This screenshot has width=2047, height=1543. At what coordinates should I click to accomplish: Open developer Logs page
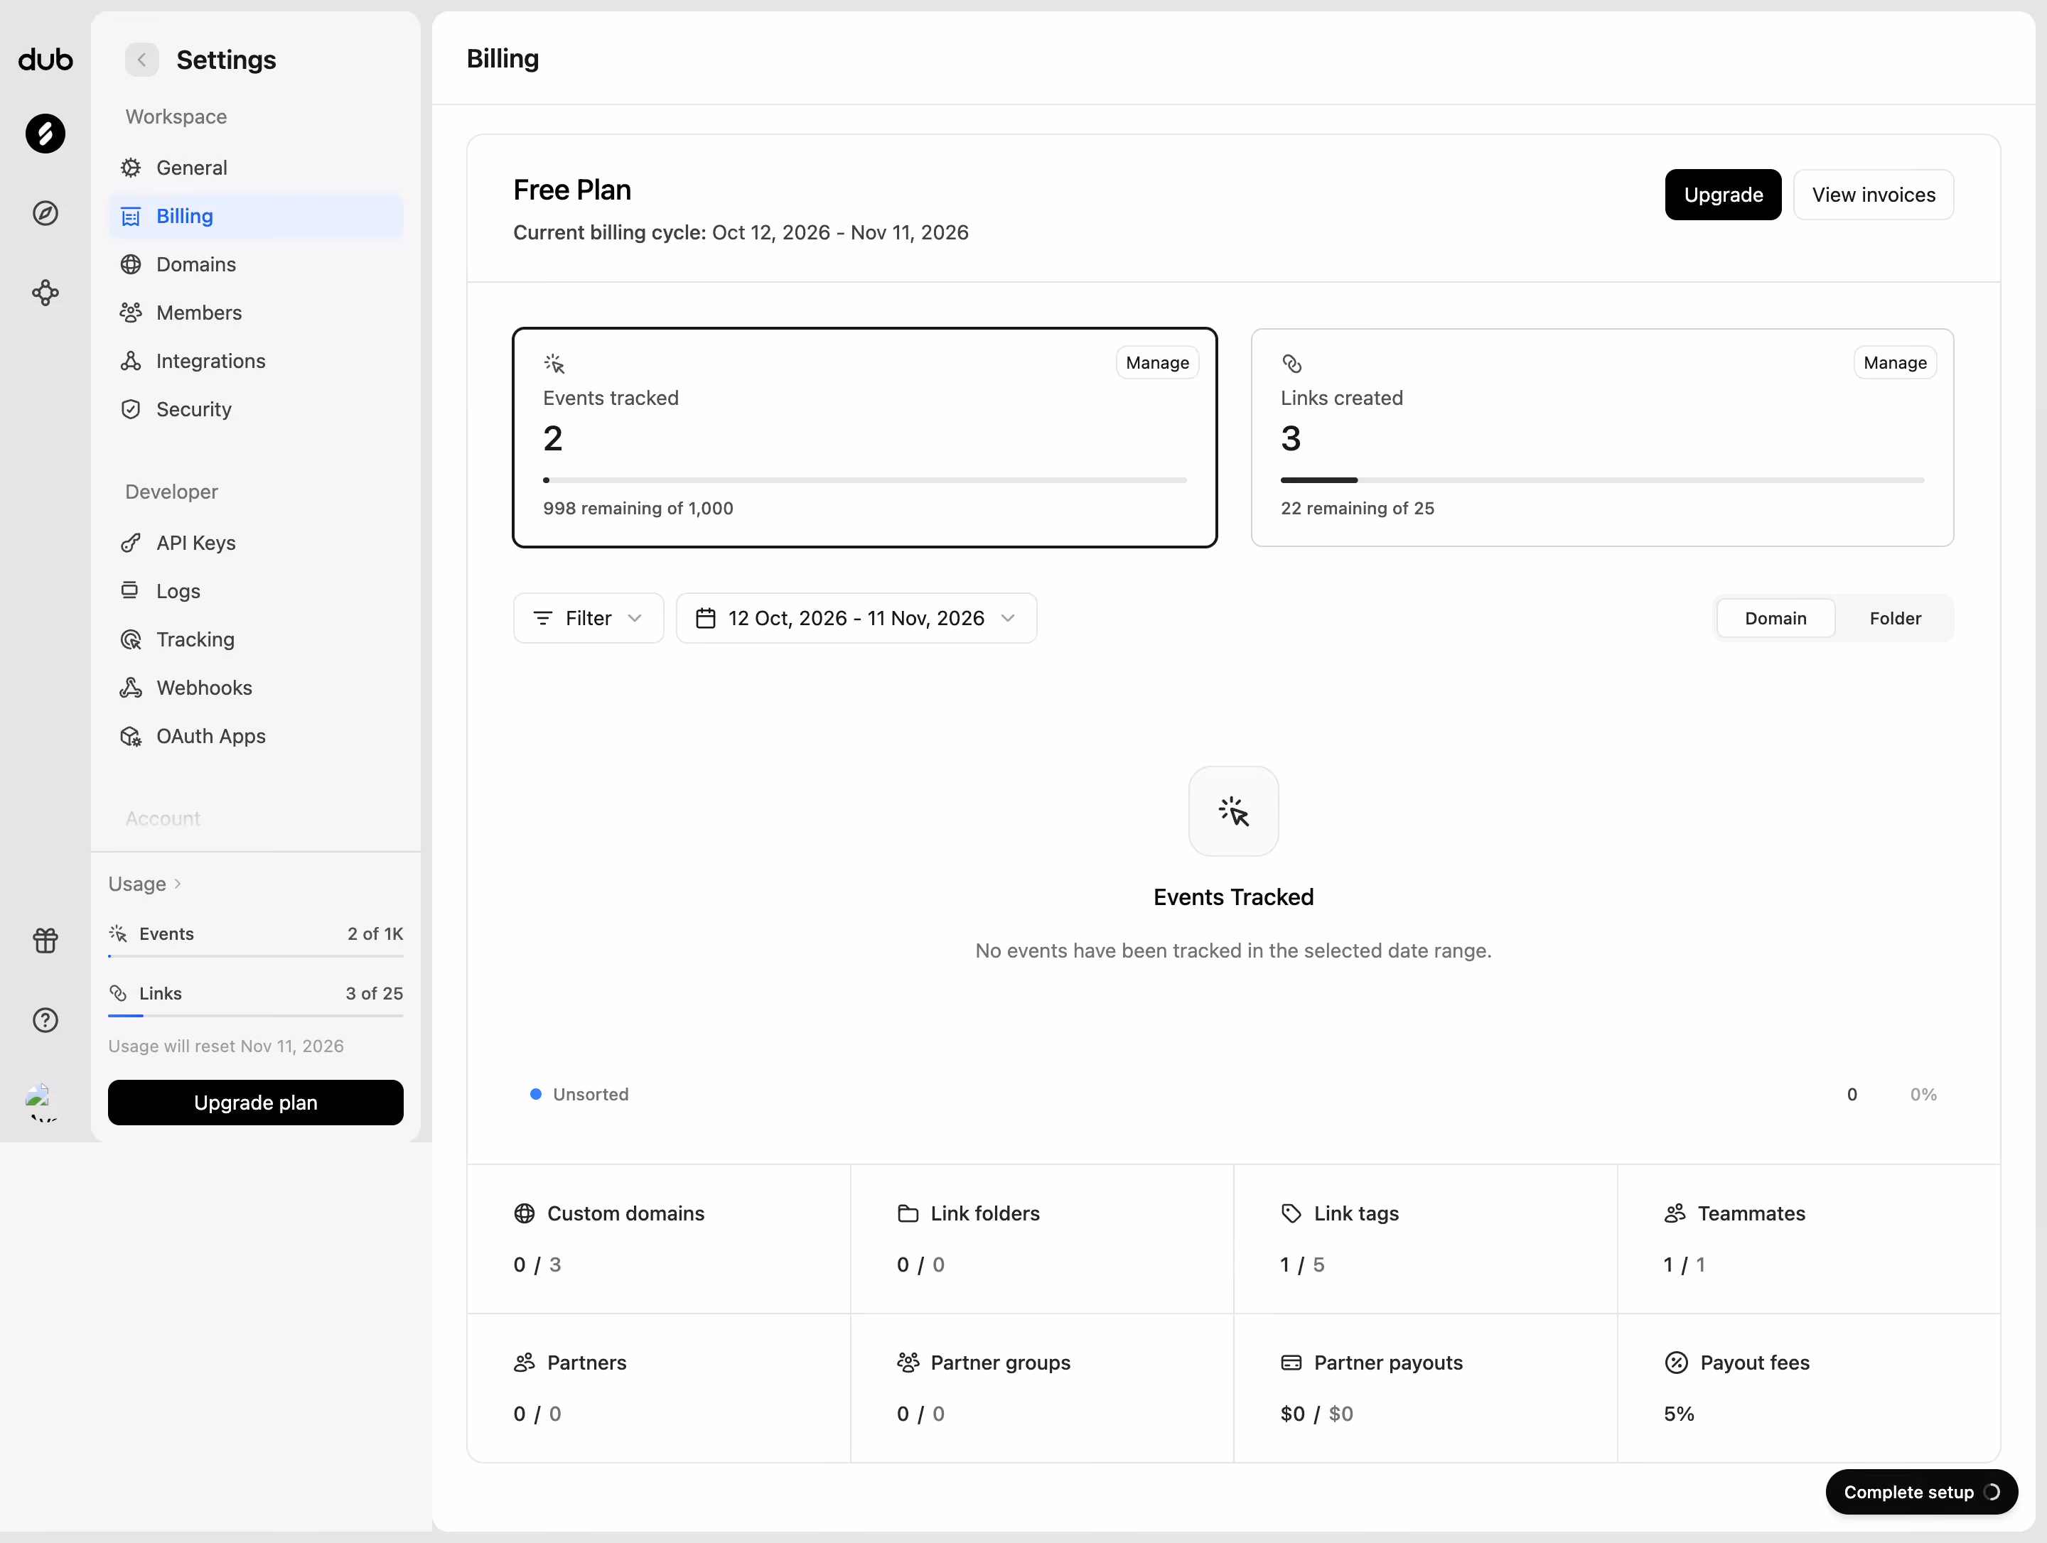pos(255,591)
